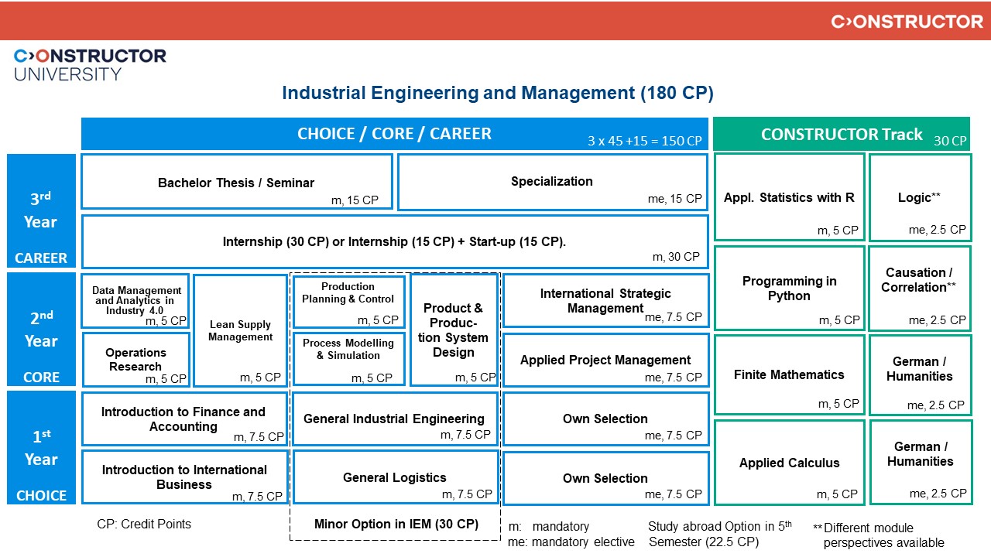Click the Logic module box
Screen dimensions: 991x557
tap(920, 197)
